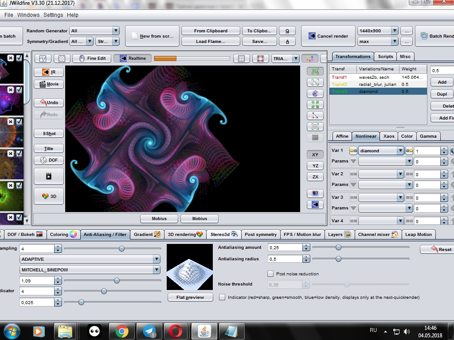Open the Opera browser from taskbar
The width and height of the screenshot is (454, 340).
[x=176, y=331]
